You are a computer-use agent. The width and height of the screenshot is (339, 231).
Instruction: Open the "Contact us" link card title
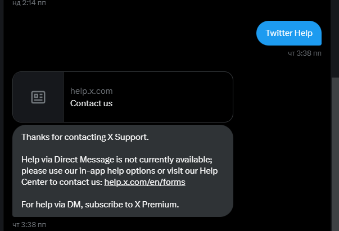coord(91,103)
